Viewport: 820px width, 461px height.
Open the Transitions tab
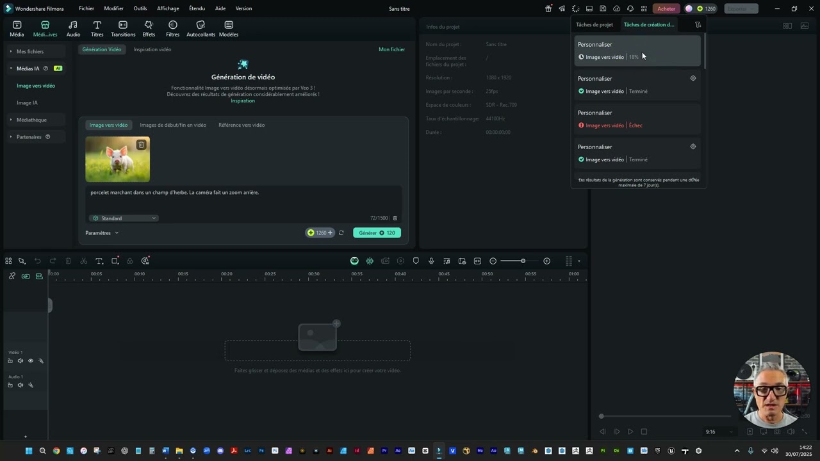pos(123,29)
